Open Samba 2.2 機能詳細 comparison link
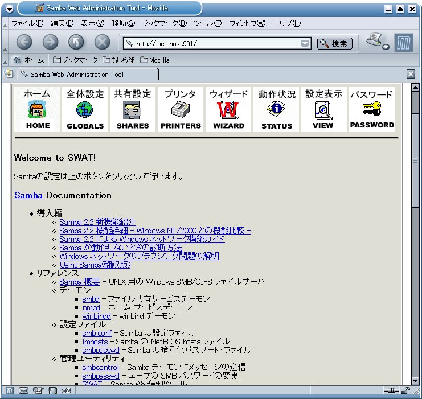Viewport: 422px width, 399px height. click(x=155, y=231)
